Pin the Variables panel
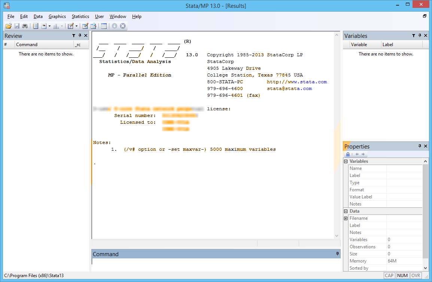Screen dimensions: 432x282 [420, 35]
